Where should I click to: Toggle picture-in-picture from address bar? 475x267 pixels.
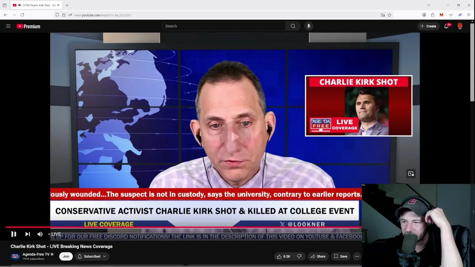tap(383, 15)
